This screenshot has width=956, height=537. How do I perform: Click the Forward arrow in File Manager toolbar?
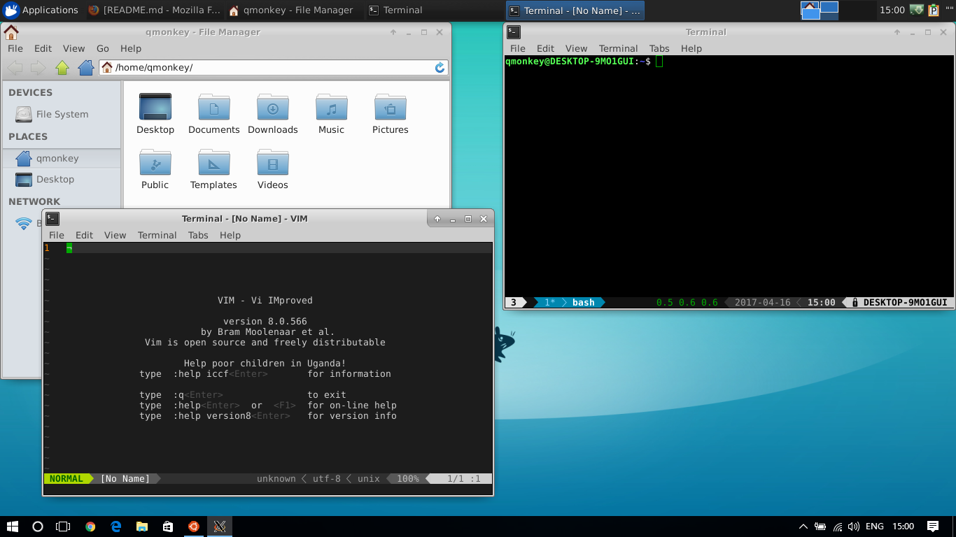pyautogui.click(x=38, y=68)
